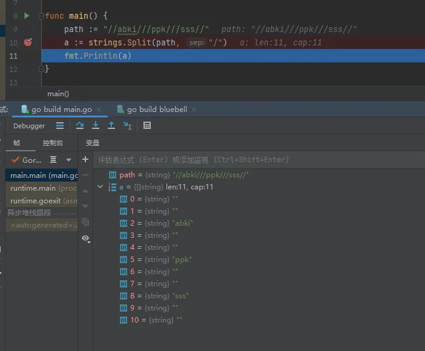
Task: Focus the evaluate expression input field
Action: coord(259,160)
